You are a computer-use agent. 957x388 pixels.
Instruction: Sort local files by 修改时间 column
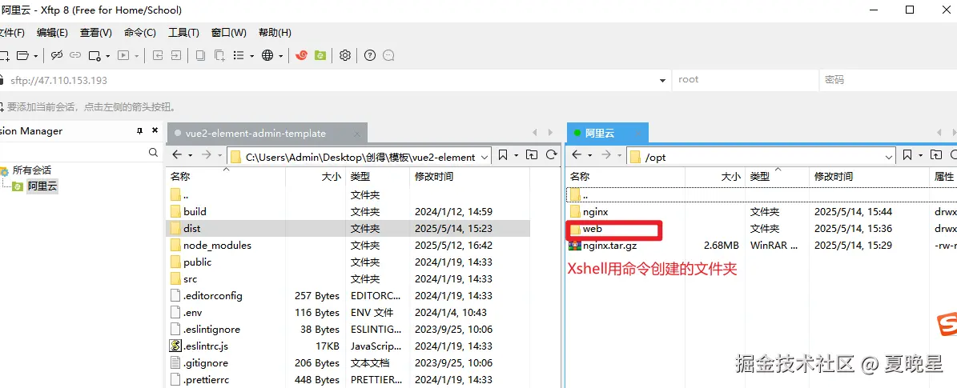[468, 176]
